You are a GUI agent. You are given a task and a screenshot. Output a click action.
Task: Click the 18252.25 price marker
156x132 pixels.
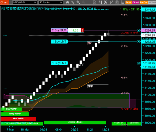pyautogui.click(x=149, y=42)
